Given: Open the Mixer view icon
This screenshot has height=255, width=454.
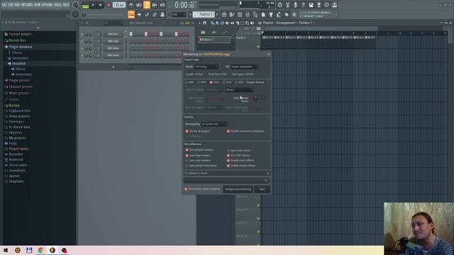Looking at the screenshot, I should point(248,14).
